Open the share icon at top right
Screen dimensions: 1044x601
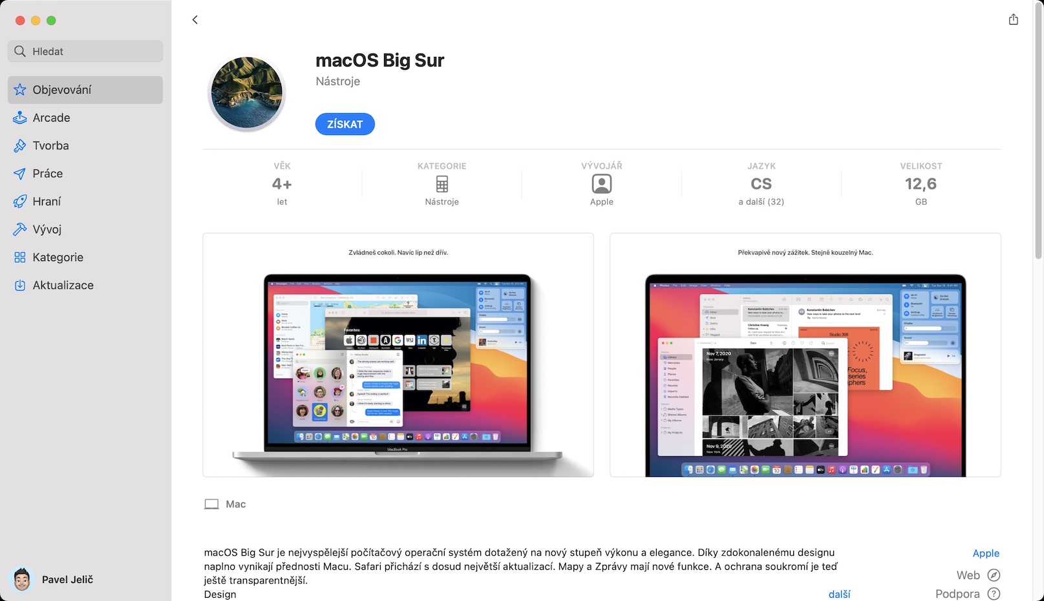coord(1013,19)
